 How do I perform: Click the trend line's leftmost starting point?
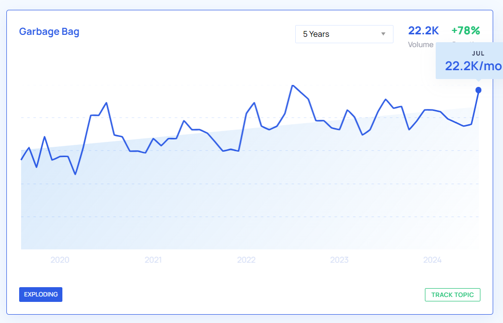pos(21,160)
